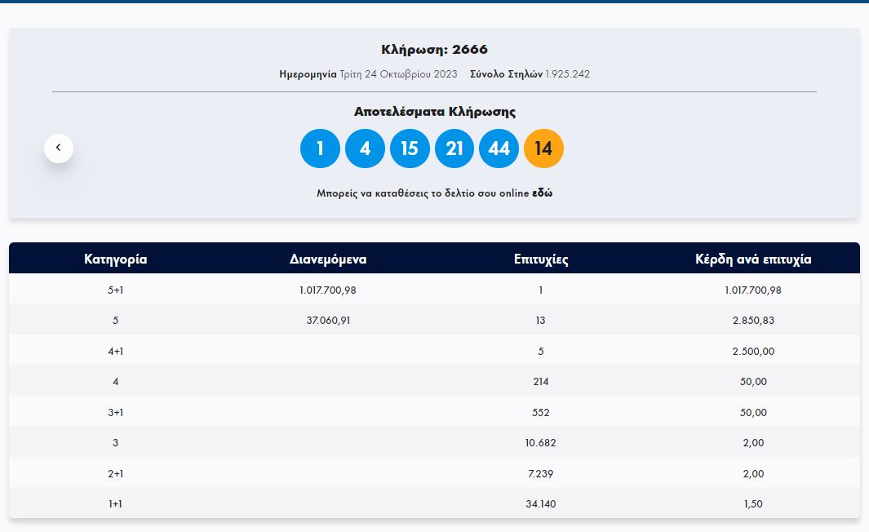Viewport: 869px width, 532px height.
Task: Click the 10.682 winners count cell
Action: pyautogui.click(x=541, y=443)
